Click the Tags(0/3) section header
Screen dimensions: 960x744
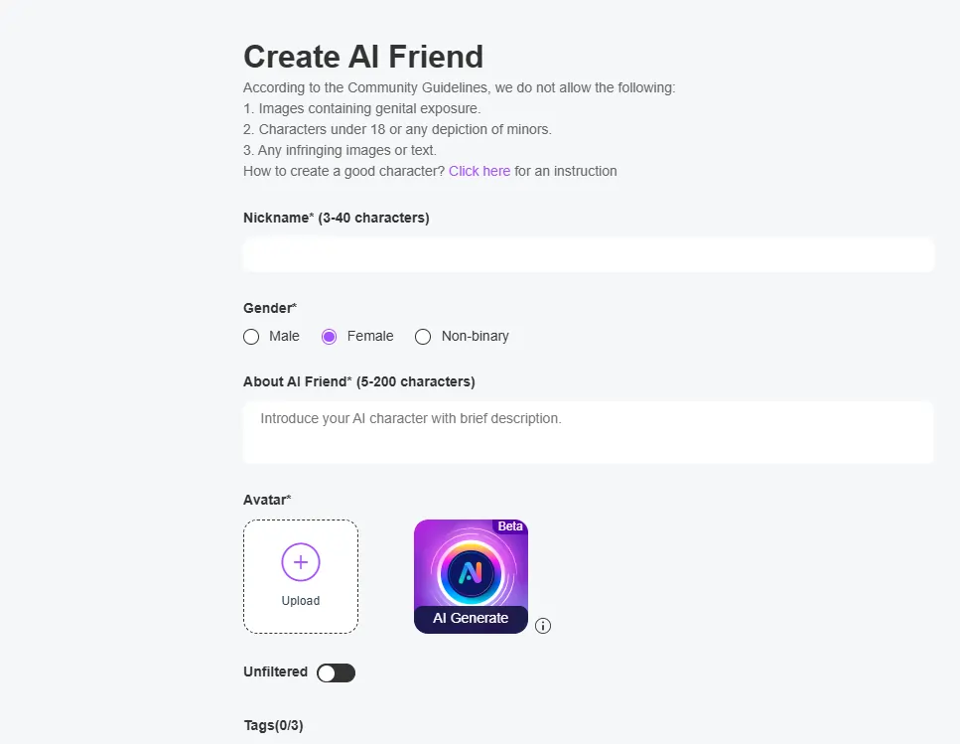point(273,725)
